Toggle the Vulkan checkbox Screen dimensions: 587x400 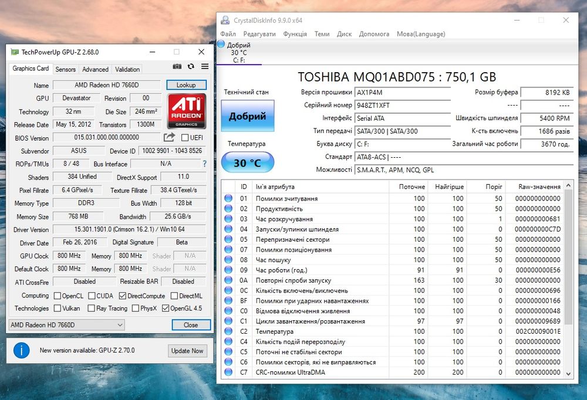[x=58, y=308]
